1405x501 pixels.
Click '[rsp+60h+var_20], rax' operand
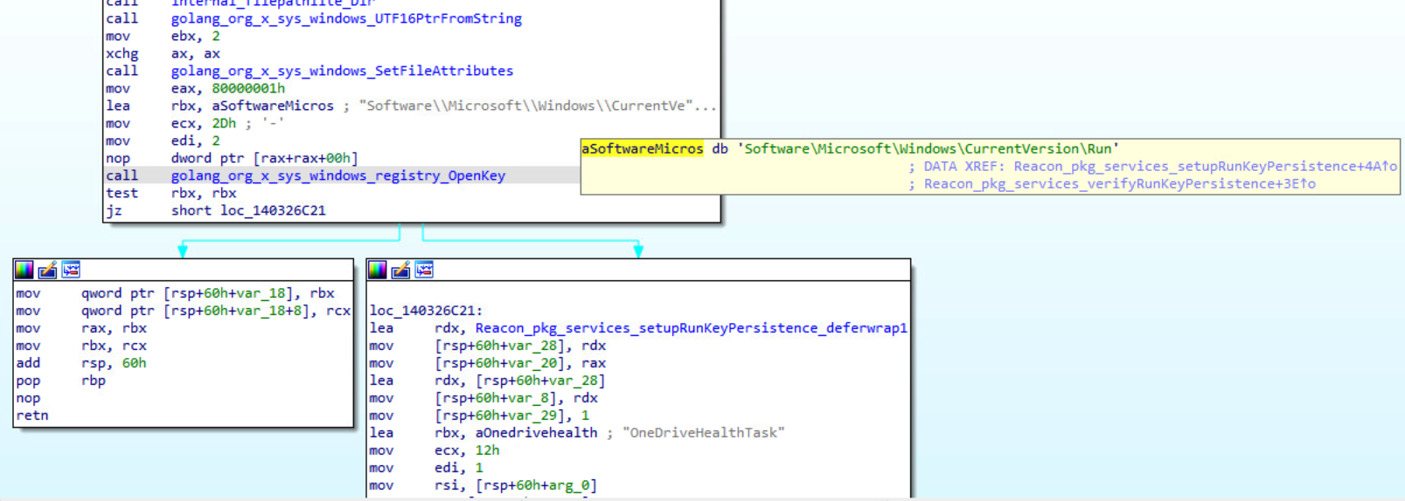[x=520, y=363]
